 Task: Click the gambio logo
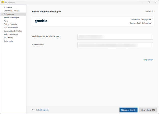click(41, 21)
